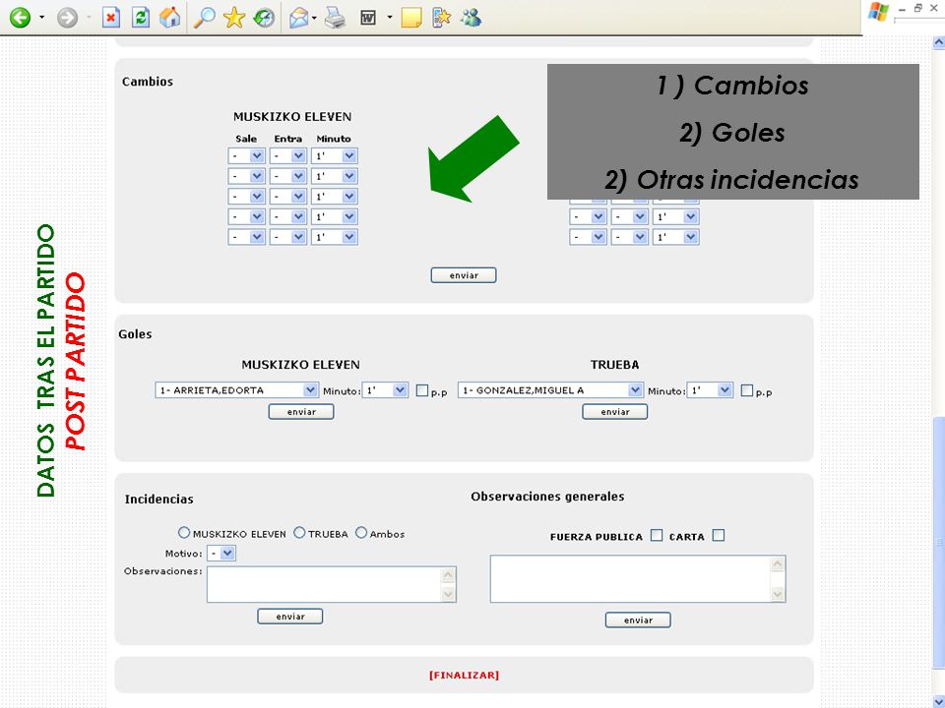The height and width of the screenshot is (708, 945).
Task: Open the Back button history dropdown arrow
Action: pos(41,18)
